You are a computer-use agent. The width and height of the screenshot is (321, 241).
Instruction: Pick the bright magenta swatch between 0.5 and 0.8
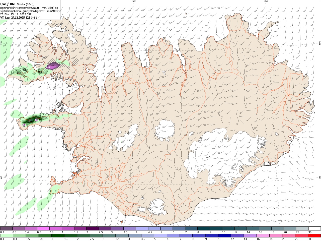coord(43,228)
